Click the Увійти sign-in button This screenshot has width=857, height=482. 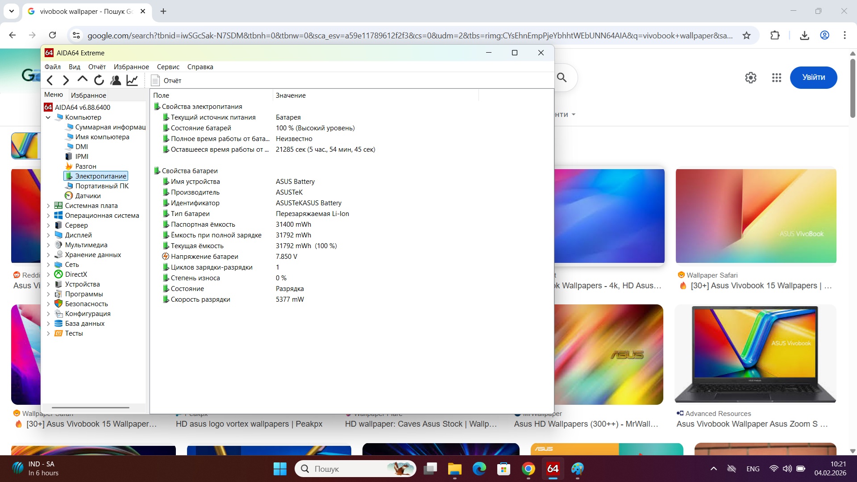pos(813,77)
